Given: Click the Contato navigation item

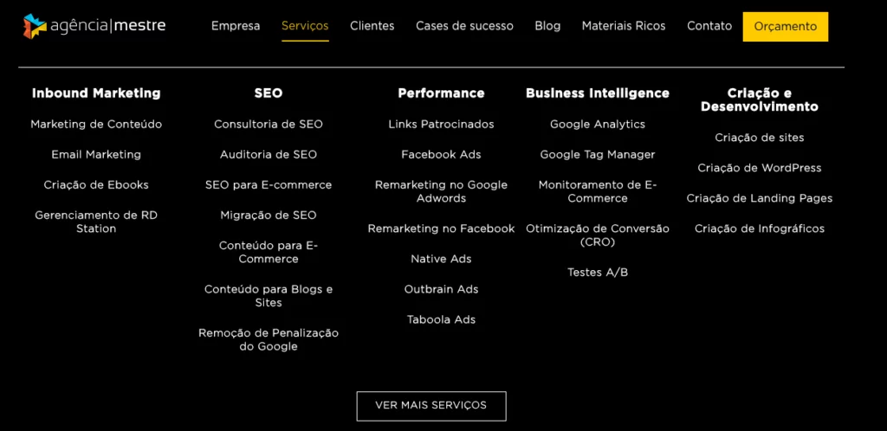Looking at the screenshot, I should click(x=709, y=26).
